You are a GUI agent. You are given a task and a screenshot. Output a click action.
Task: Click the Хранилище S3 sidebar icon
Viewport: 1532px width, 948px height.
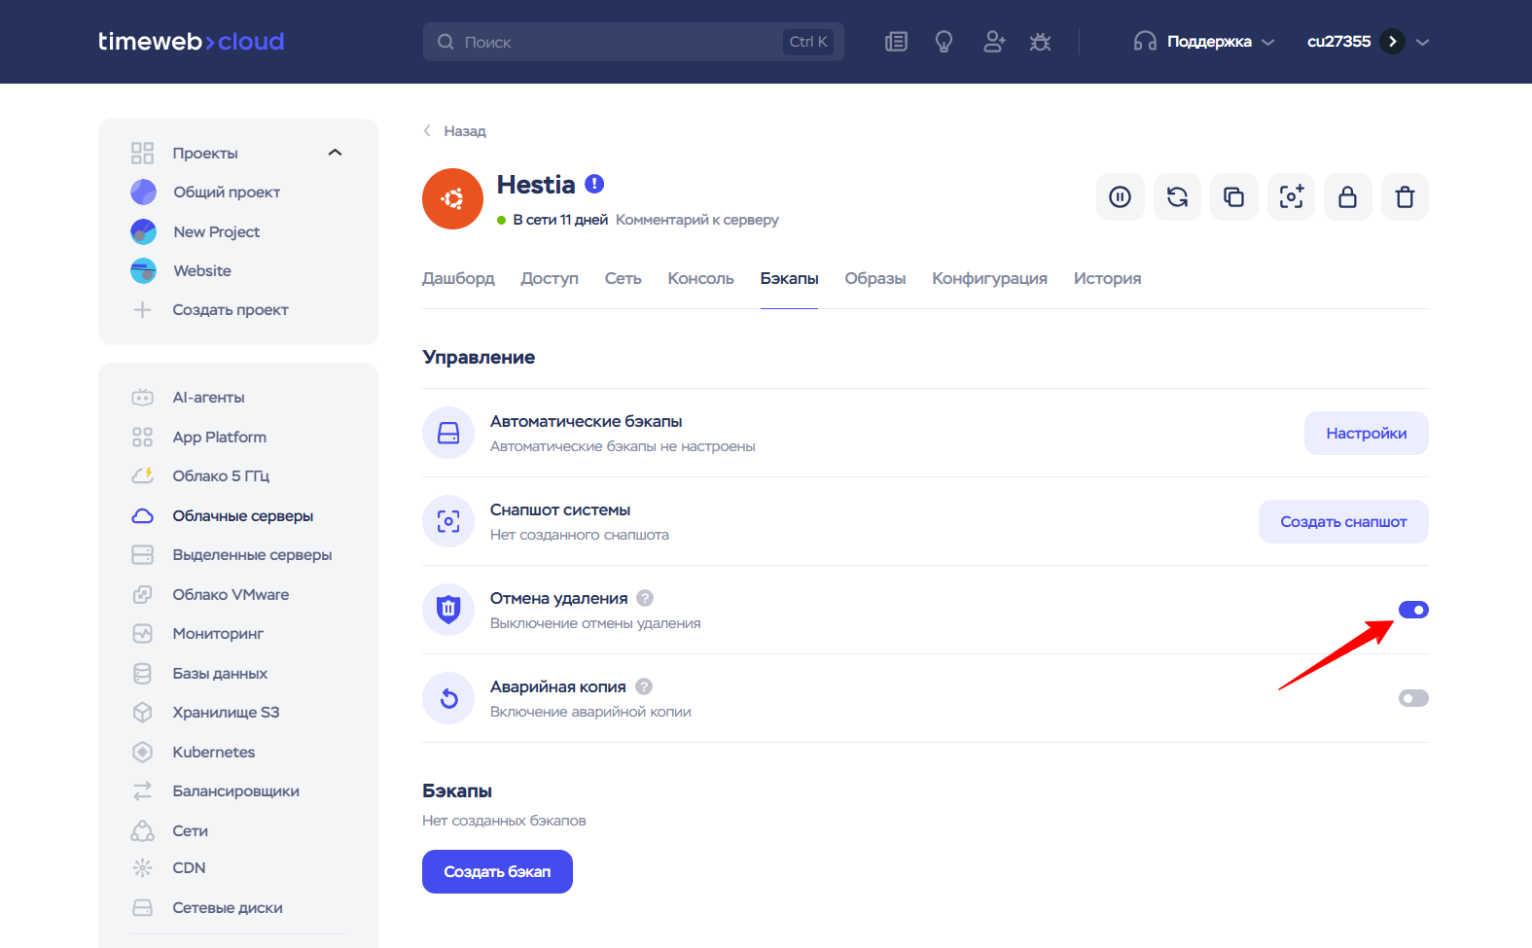click(142, 712)
